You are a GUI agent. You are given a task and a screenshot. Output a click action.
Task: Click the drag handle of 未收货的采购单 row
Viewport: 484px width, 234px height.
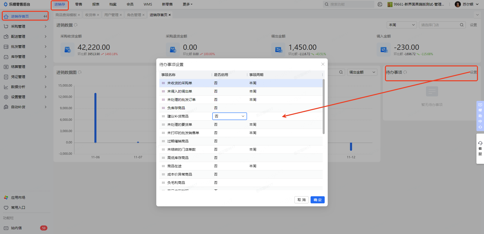point(163,83)
